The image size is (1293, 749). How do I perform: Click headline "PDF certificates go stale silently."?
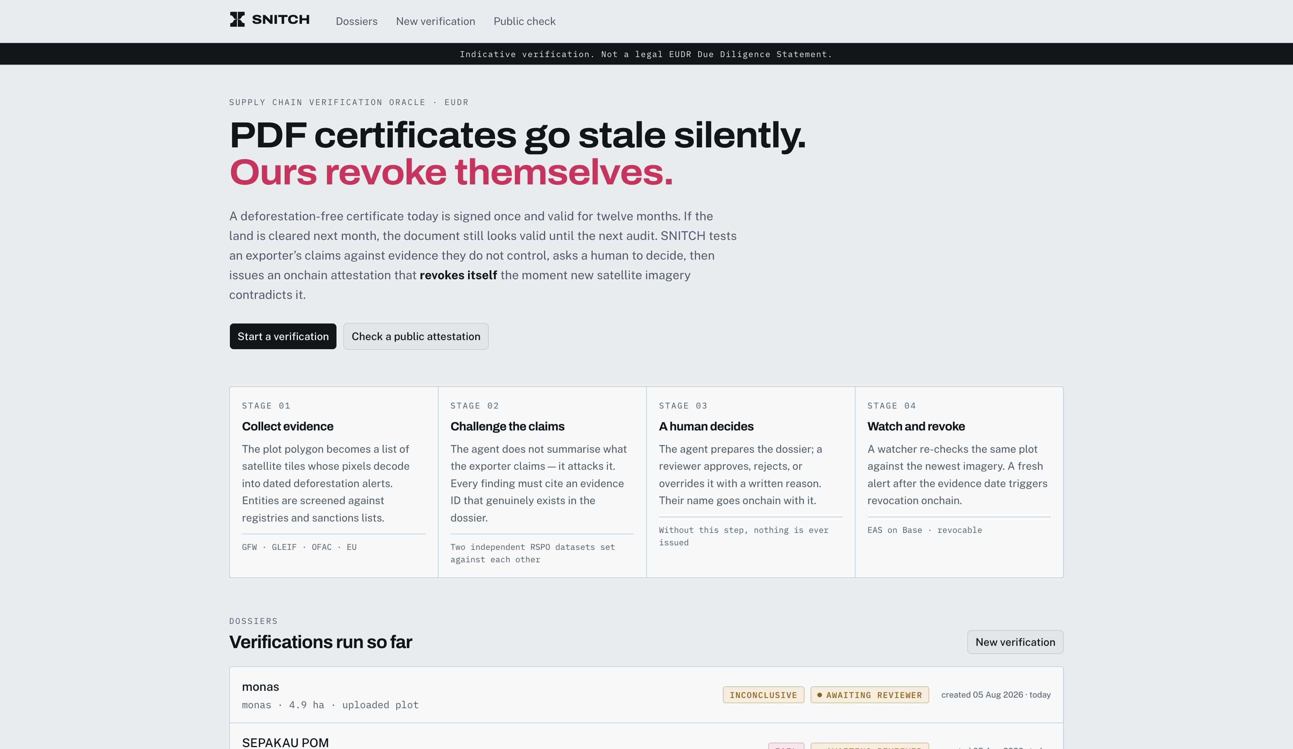[518, 135]
